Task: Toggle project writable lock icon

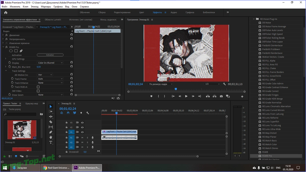Action: (4, 156)
